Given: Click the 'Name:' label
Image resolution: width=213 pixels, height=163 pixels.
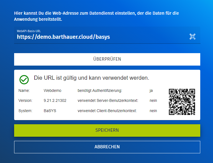Looking at the screenshot, I should pos(24,90).
